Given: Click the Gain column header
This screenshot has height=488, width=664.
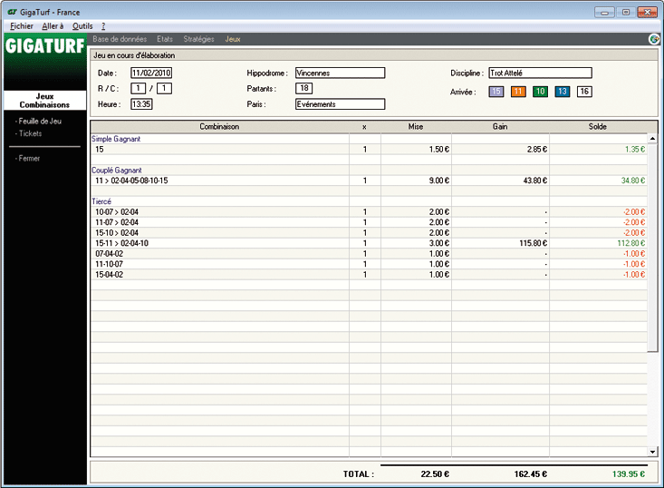Looking at the screenshot, I should (x=500, y=127).
